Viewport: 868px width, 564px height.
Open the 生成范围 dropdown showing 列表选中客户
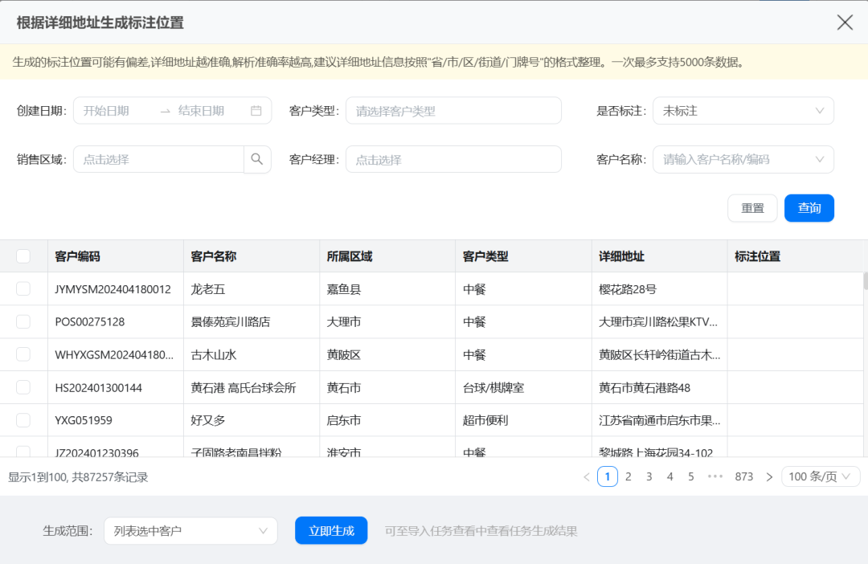click(x=190, y=530)
